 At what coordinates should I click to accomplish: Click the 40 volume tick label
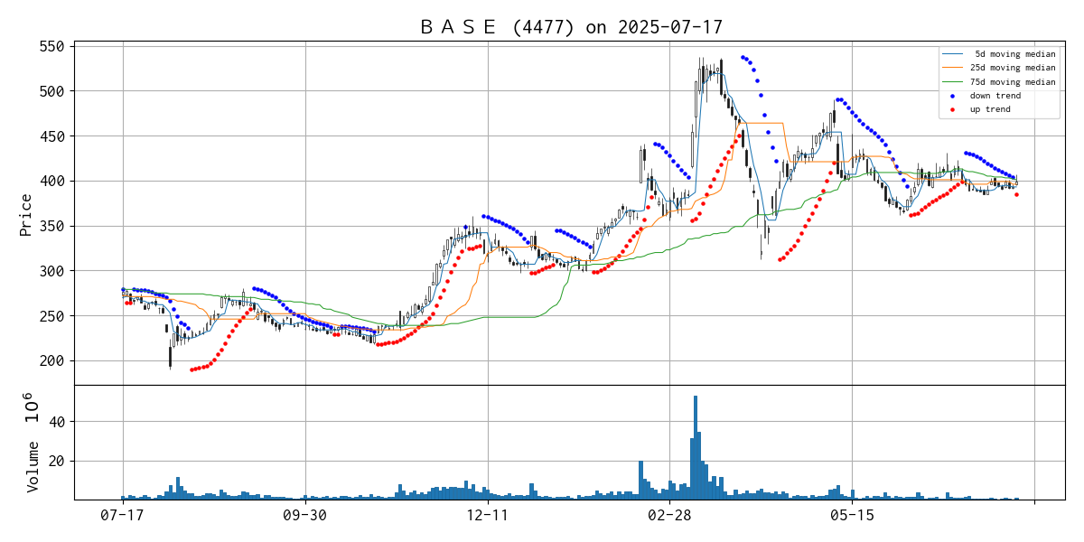57,422
